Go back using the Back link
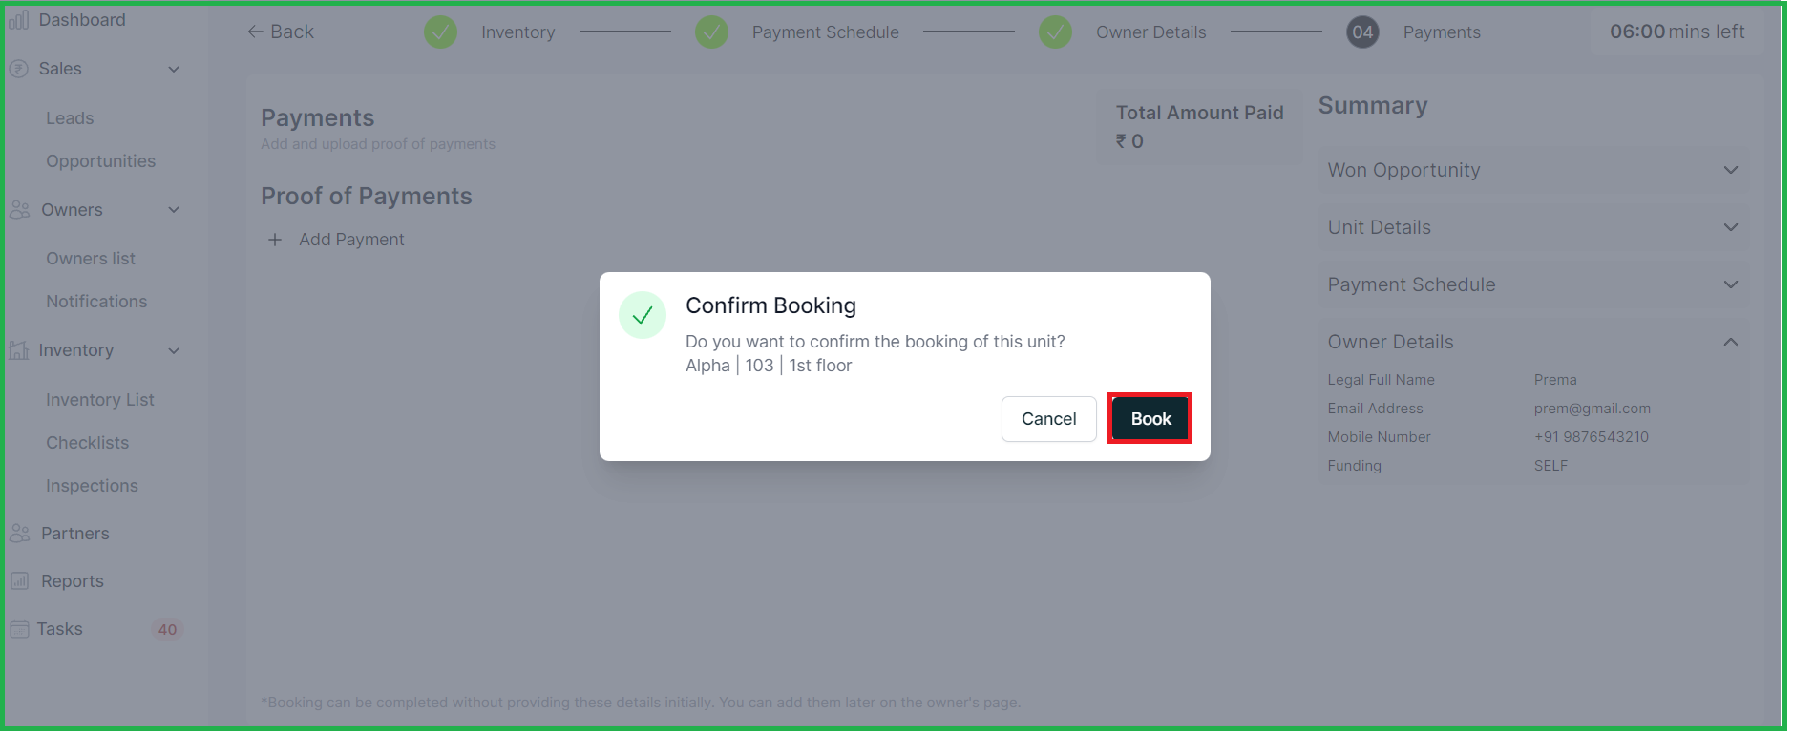The image size is (1793, 736). [x=281, y=32]
